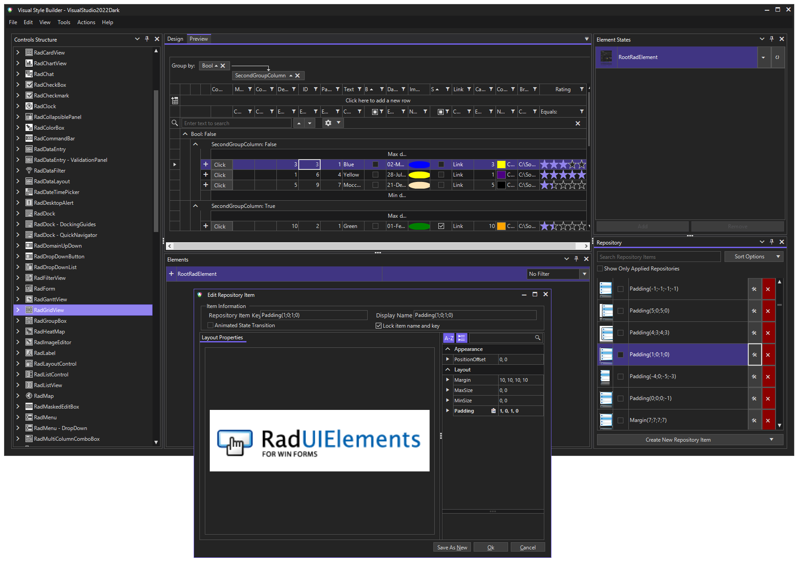Open the Tools menu
The height and width of the screenshot is (561, 801).
pyautogui.click(x=64, y=22)
